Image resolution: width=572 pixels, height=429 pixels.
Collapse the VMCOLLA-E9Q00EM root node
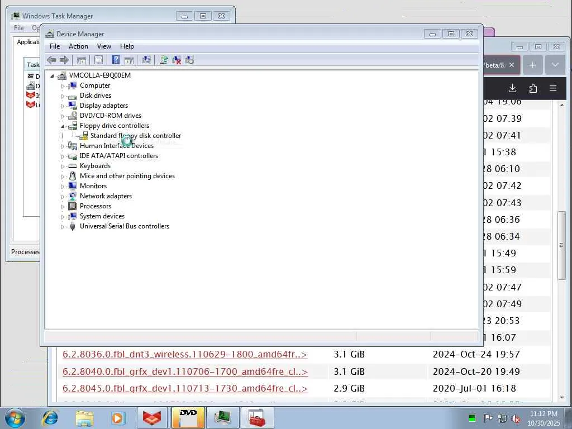(x=52, y=76)
